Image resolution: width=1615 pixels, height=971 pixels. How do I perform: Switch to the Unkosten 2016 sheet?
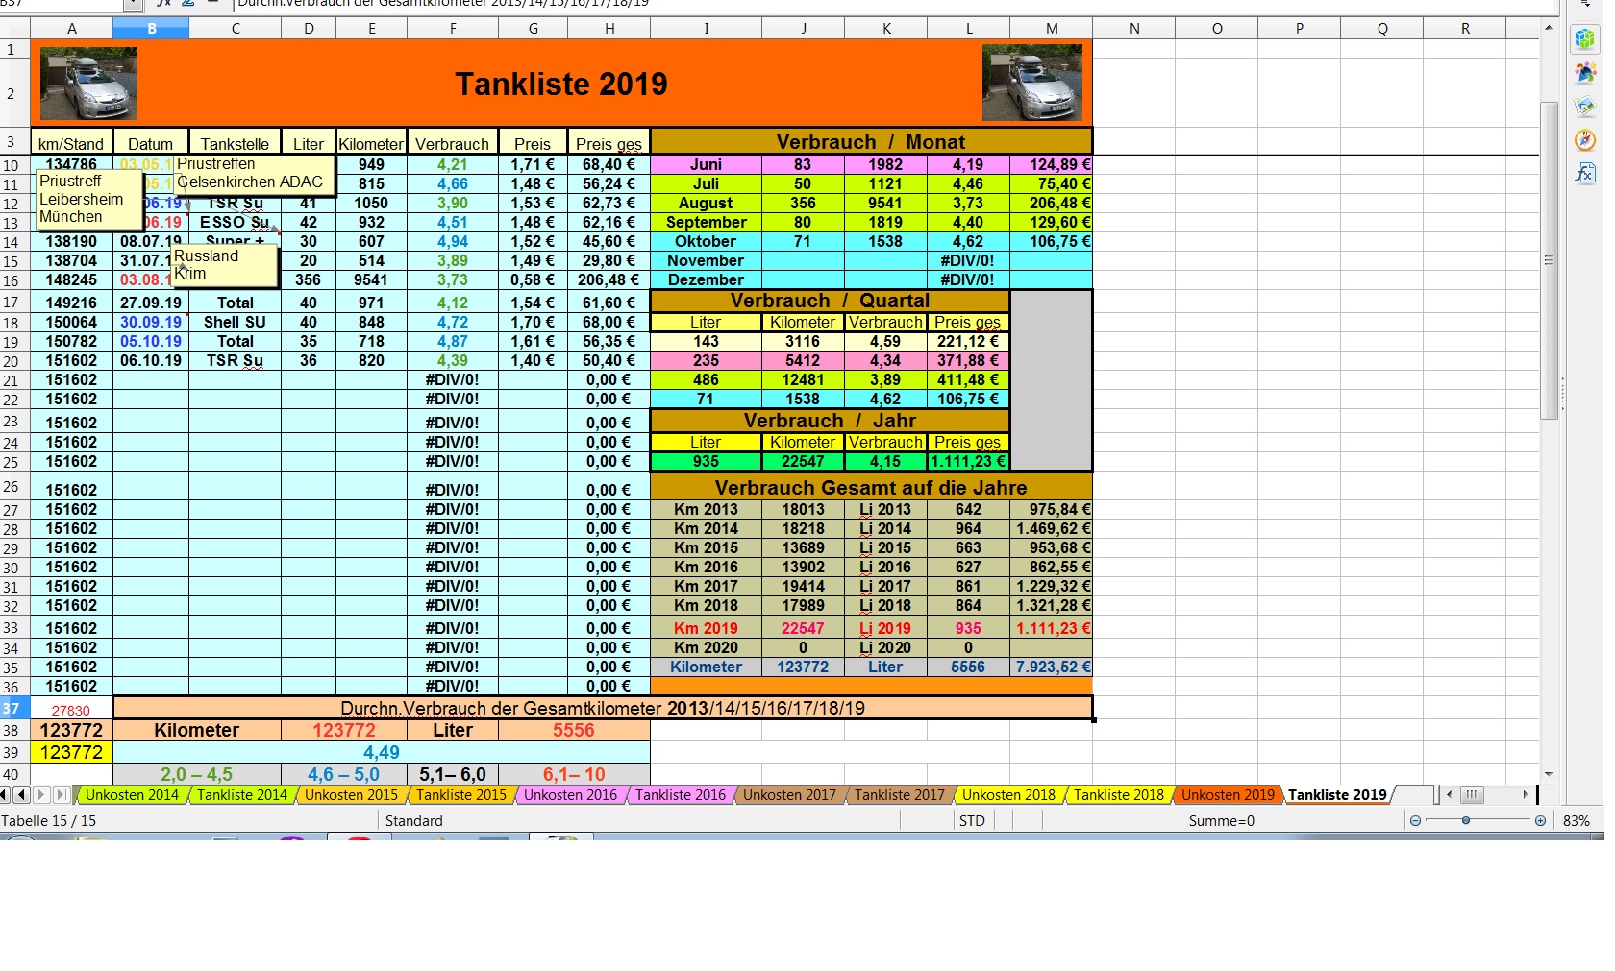click(x=570, y=795)
